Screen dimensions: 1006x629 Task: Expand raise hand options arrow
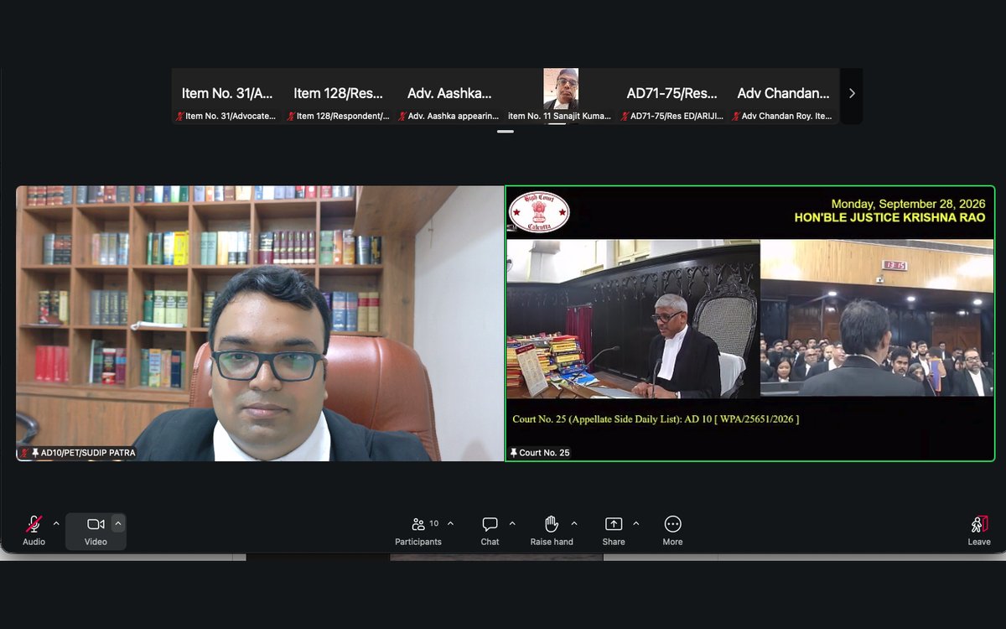pos(574,523)
